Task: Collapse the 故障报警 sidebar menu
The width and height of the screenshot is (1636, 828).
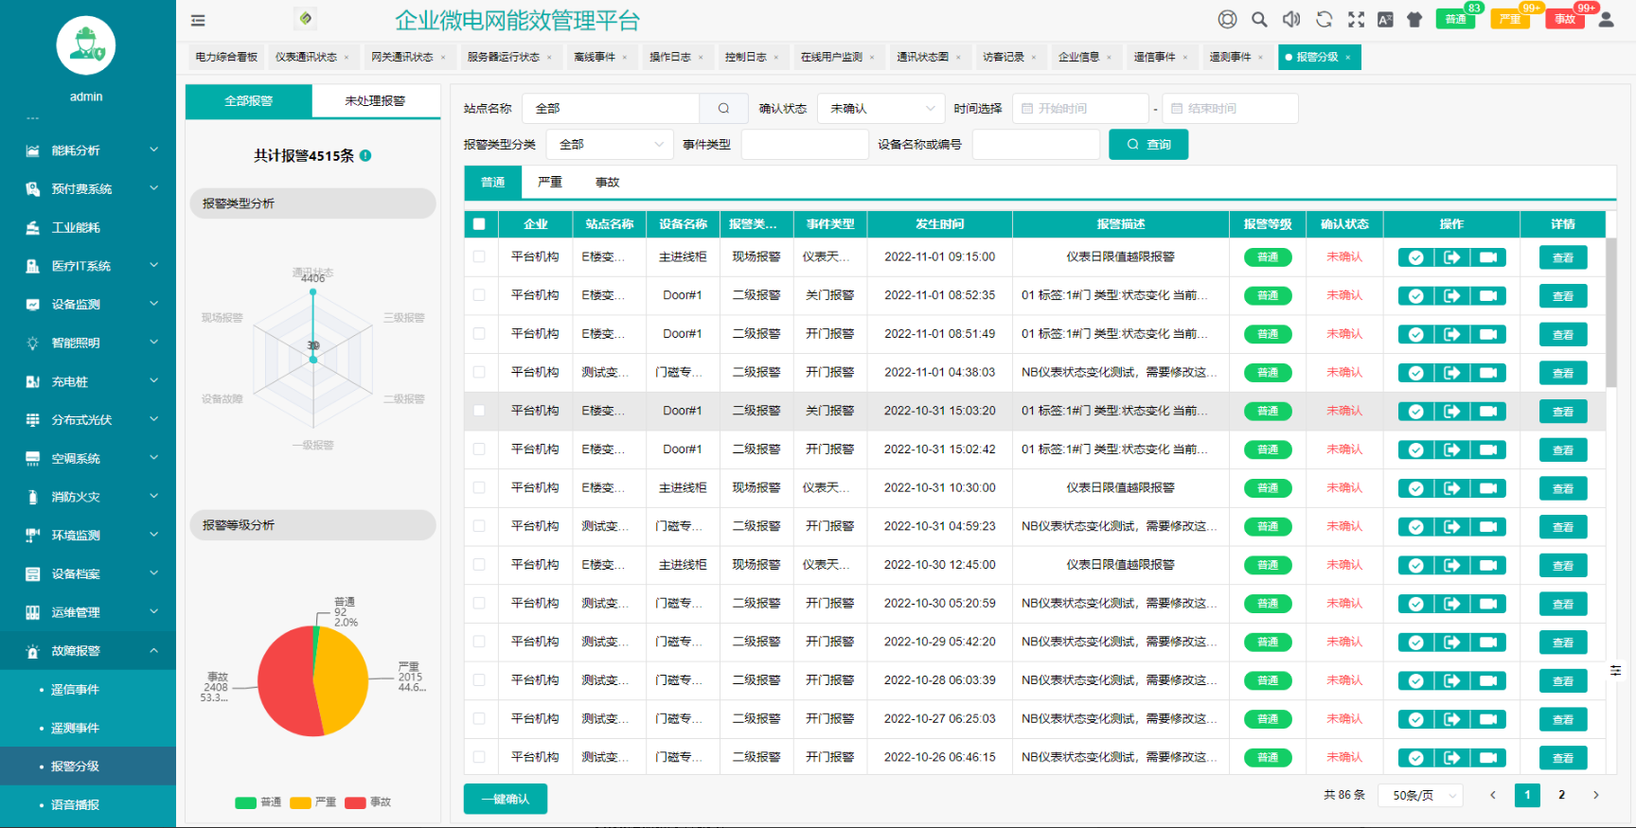Action: click(x=88, y=651)
